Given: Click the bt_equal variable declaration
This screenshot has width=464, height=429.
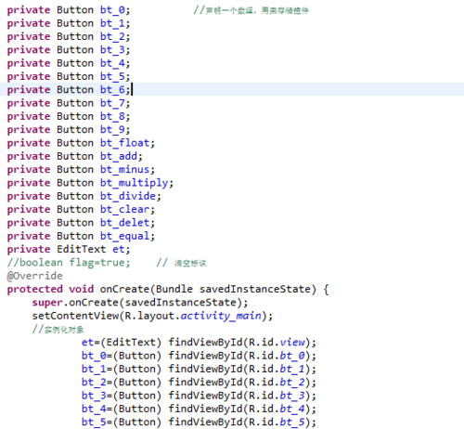Looking at the screenshot, I should [81, 236].
